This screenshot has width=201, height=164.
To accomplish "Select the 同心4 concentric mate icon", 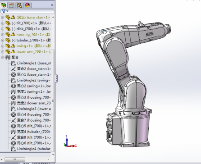I will 14,114.
